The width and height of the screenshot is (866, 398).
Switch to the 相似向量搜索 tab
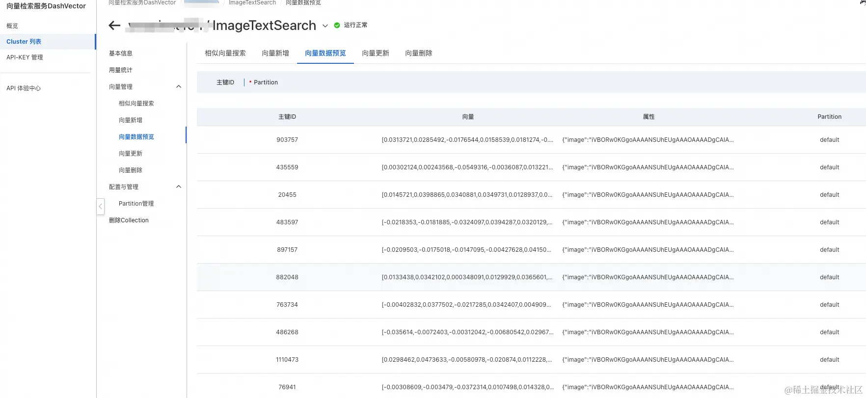pos(225,53)
